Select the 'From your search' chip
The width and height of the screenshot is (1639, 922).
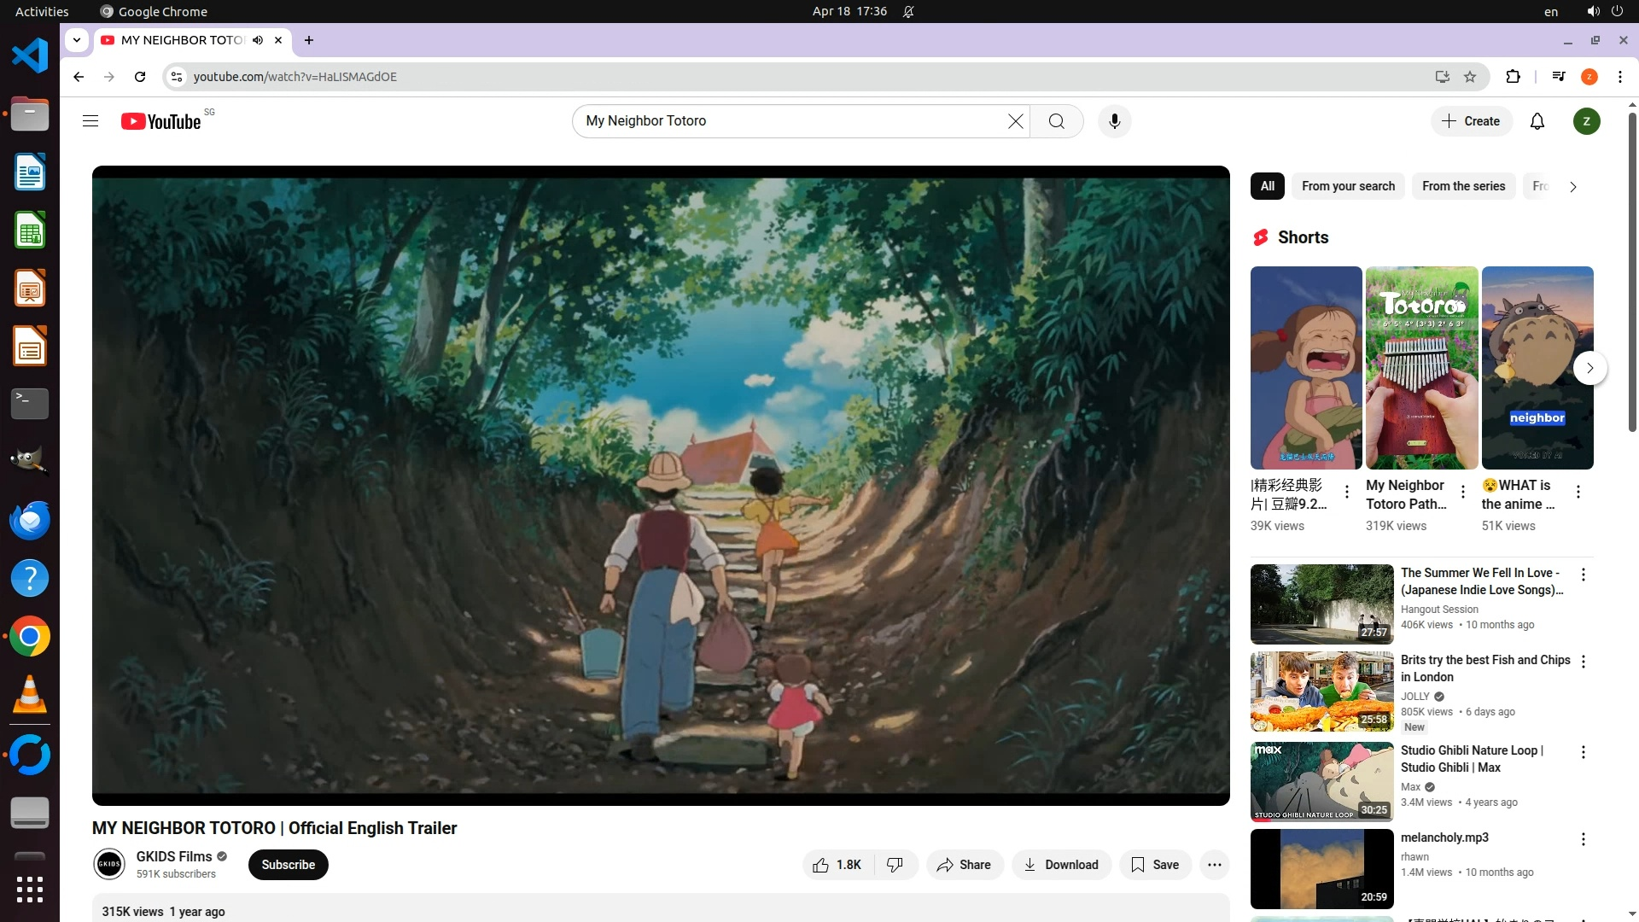coord(1348,186)
